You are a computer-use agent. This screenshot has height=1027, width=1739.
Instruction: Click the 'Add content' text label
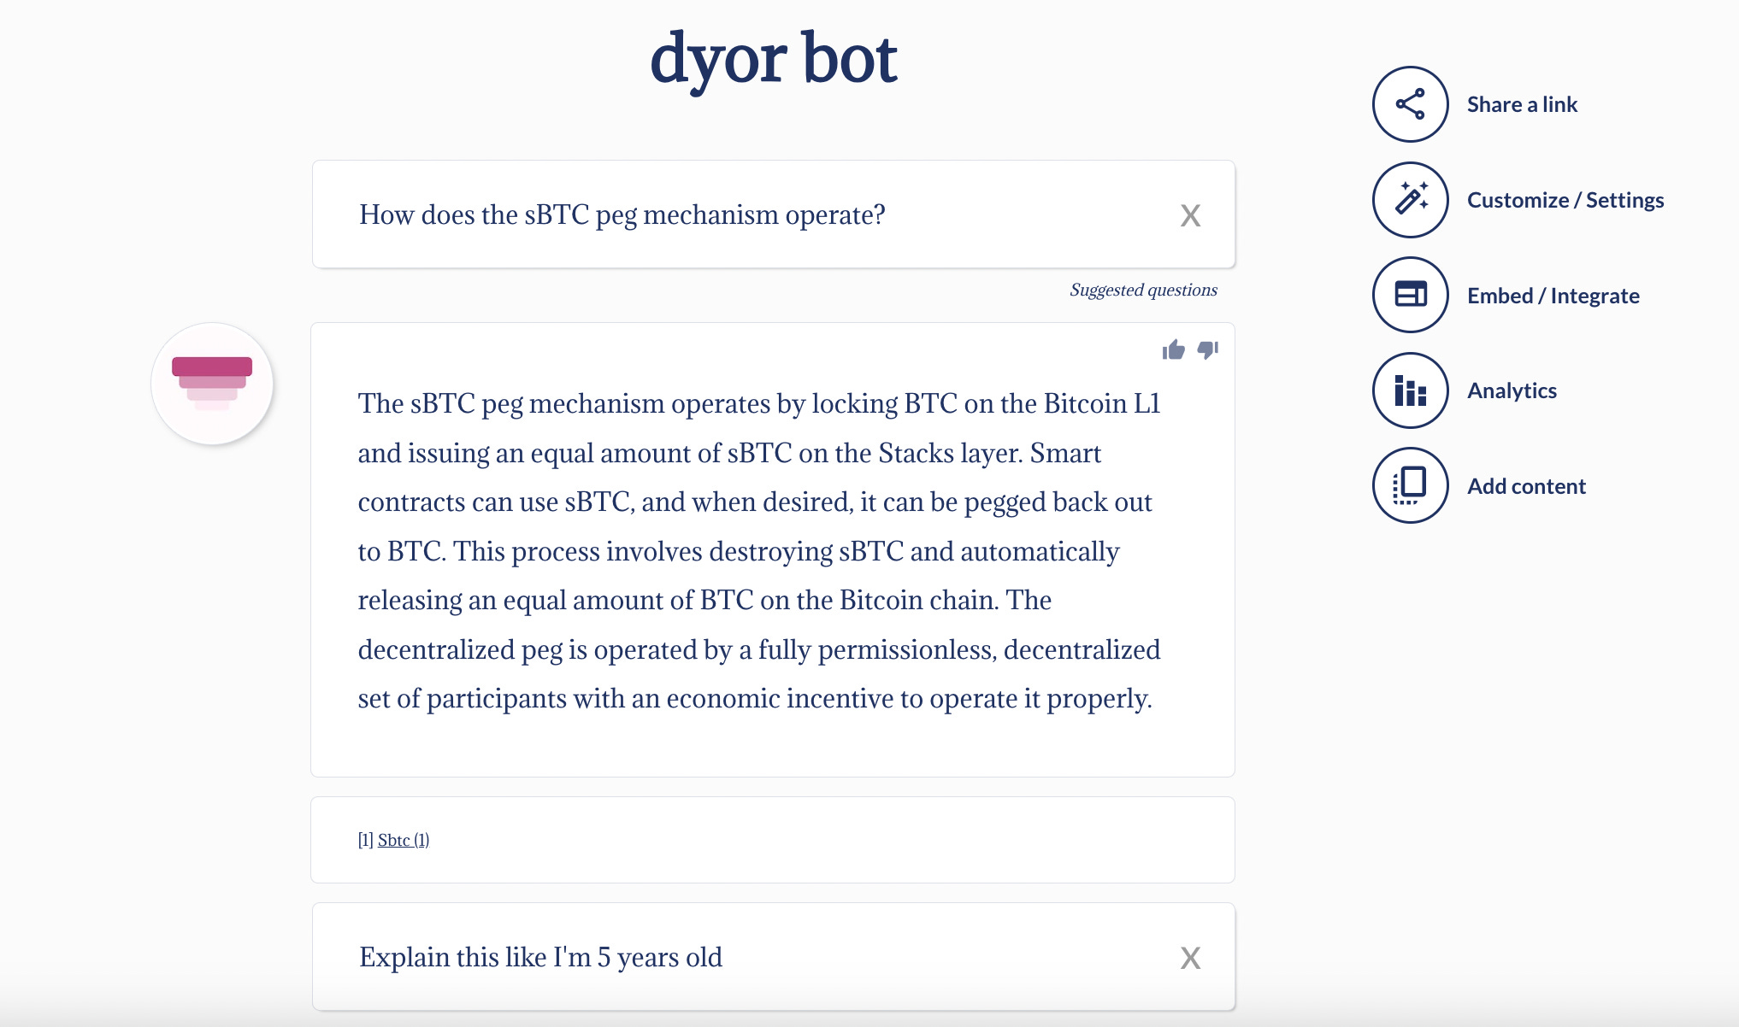[1526, 486]
